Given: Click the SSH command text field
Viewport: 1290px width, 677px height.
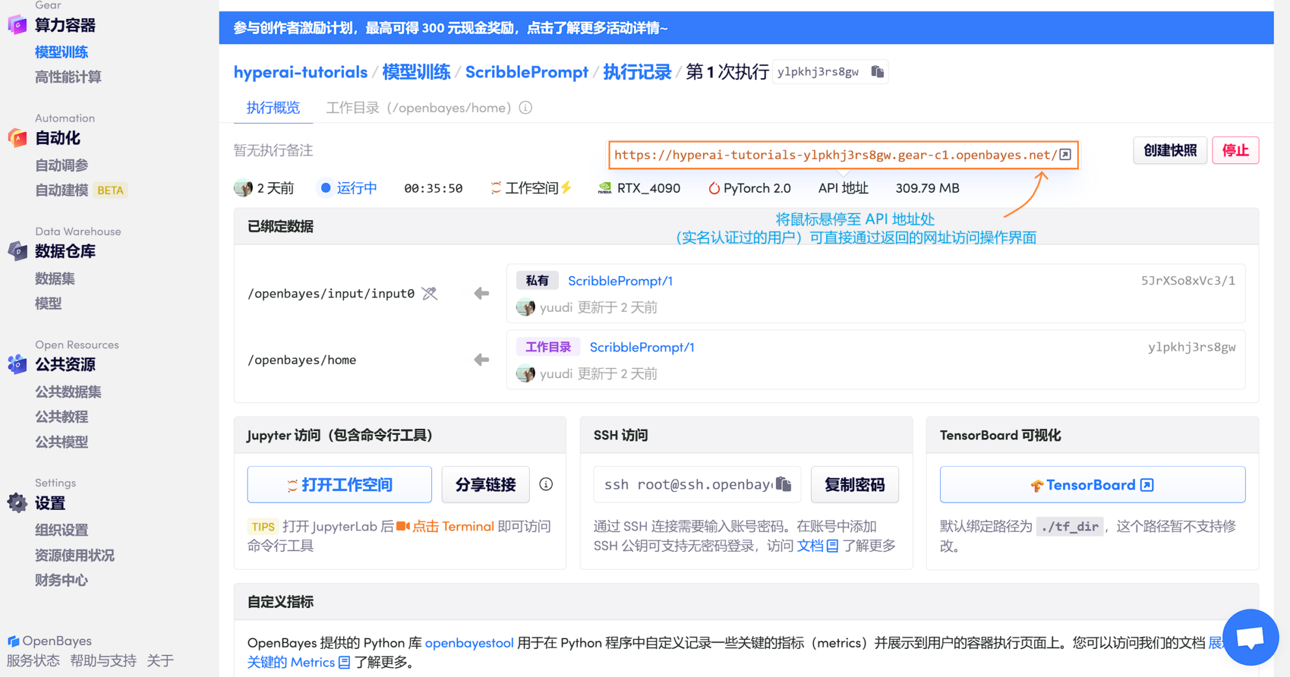Looking at the screenshot, I should pyautogui.click(x=687, y=484).
